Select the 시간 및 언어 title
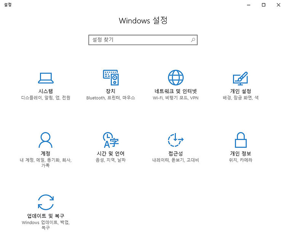 click(111, 153)
